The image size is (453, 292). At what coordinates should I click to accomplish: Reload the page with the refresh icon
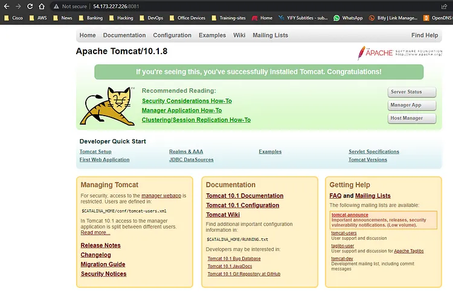[30, 7]
